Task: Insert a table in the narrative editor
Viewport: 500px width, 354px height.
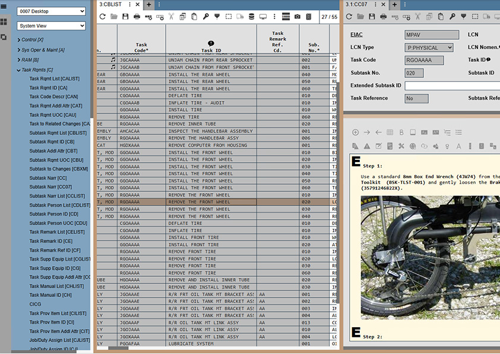Action: click(390, 133)
